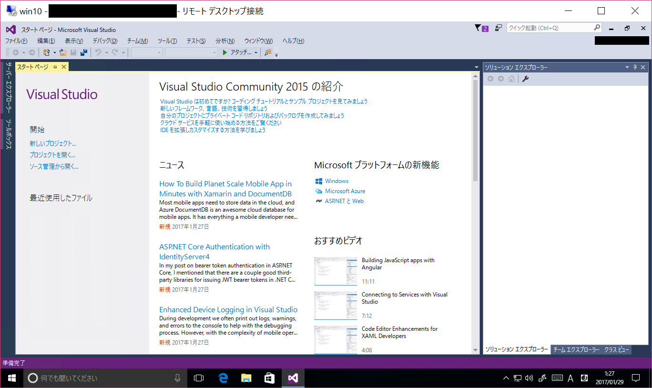Viewport: 652px width, 388px height.
Task: Open the Solution Explorer window options dropdown
Action: click(x=626, y=67)
